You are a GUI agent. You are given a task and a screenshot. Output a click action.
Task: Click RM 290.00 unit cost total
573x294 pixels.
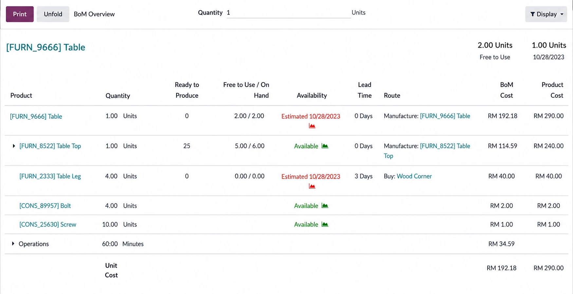click(548, 268)
